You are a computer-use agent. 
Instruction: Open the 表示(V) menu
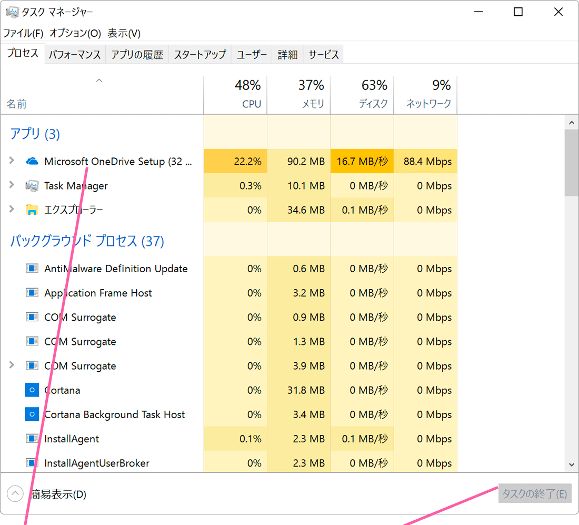click(x=124, y=33)
